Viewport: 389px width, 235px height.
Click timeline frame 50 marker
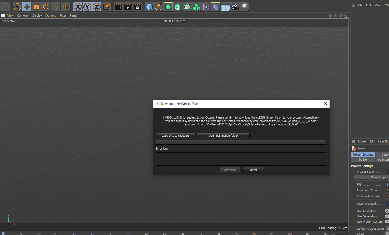[x=182, y=234]
